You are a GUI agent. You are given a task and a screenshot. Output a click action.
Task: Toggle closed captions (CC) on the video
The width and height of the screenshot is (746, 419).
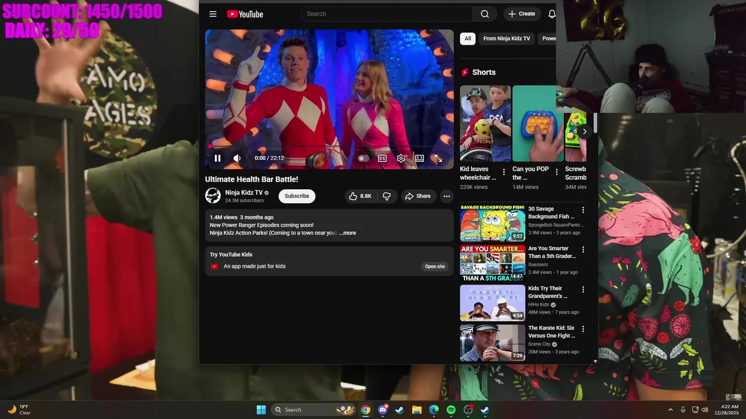[382, 158]
